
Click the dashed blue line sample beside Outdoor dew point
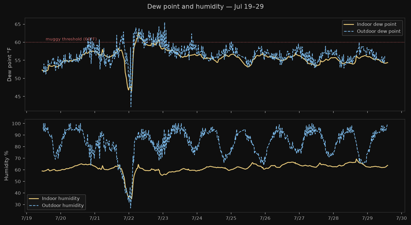point(349,31)
